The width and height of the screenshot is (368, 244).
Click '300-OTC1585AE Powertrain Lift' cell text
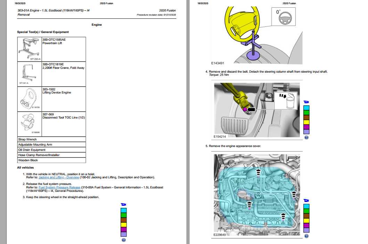54,41
